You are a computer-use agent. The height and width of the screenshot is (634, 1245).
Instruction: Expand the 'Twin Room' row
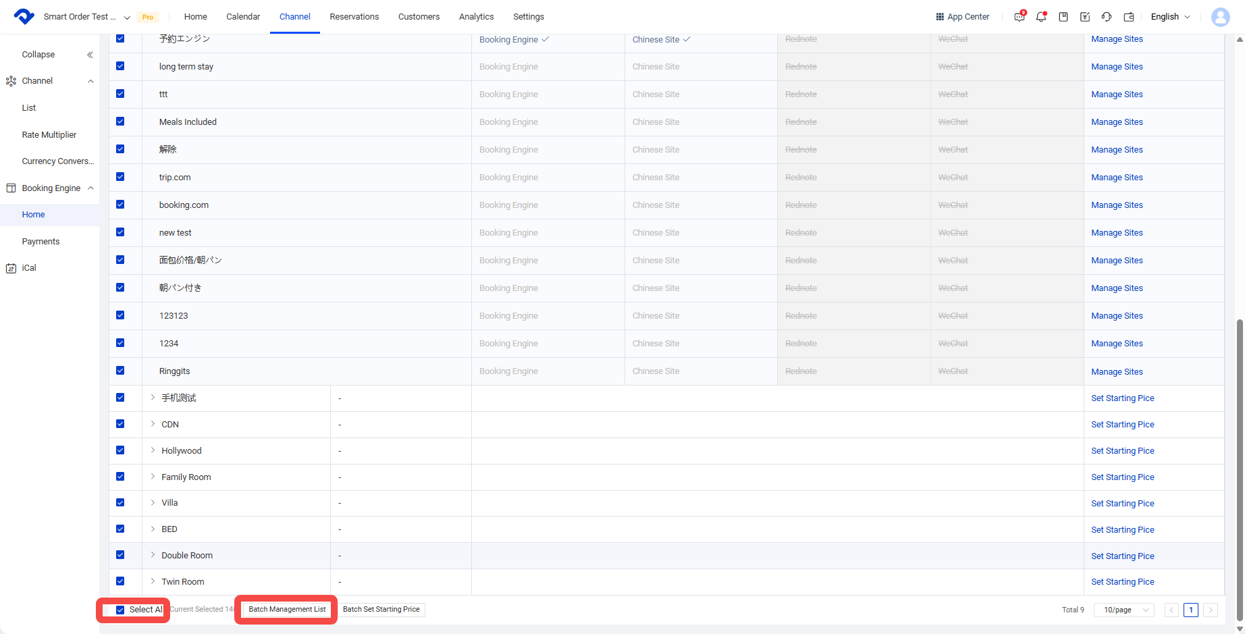(x=153, y=581)
